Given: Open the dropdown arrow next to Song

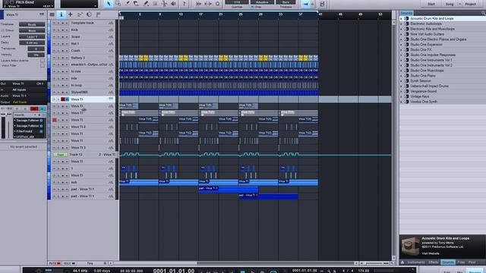Looking at the screenshot, I should coord(459,4).
